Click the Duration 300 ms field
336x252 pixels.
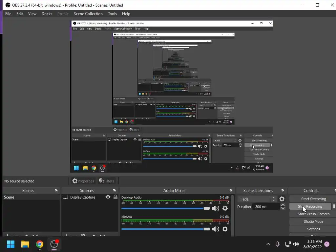point(266,207)
